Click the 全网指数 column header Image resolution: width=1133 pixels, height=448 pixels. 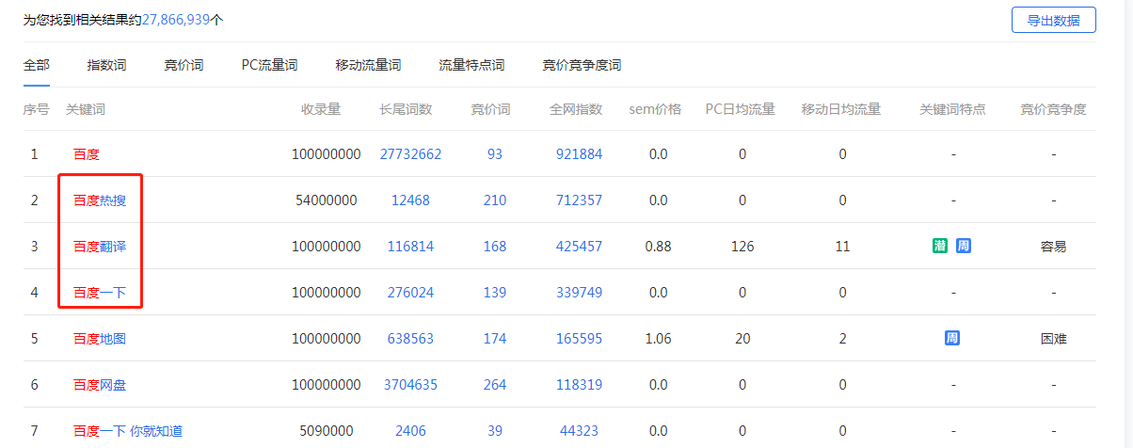click(576, 109)
